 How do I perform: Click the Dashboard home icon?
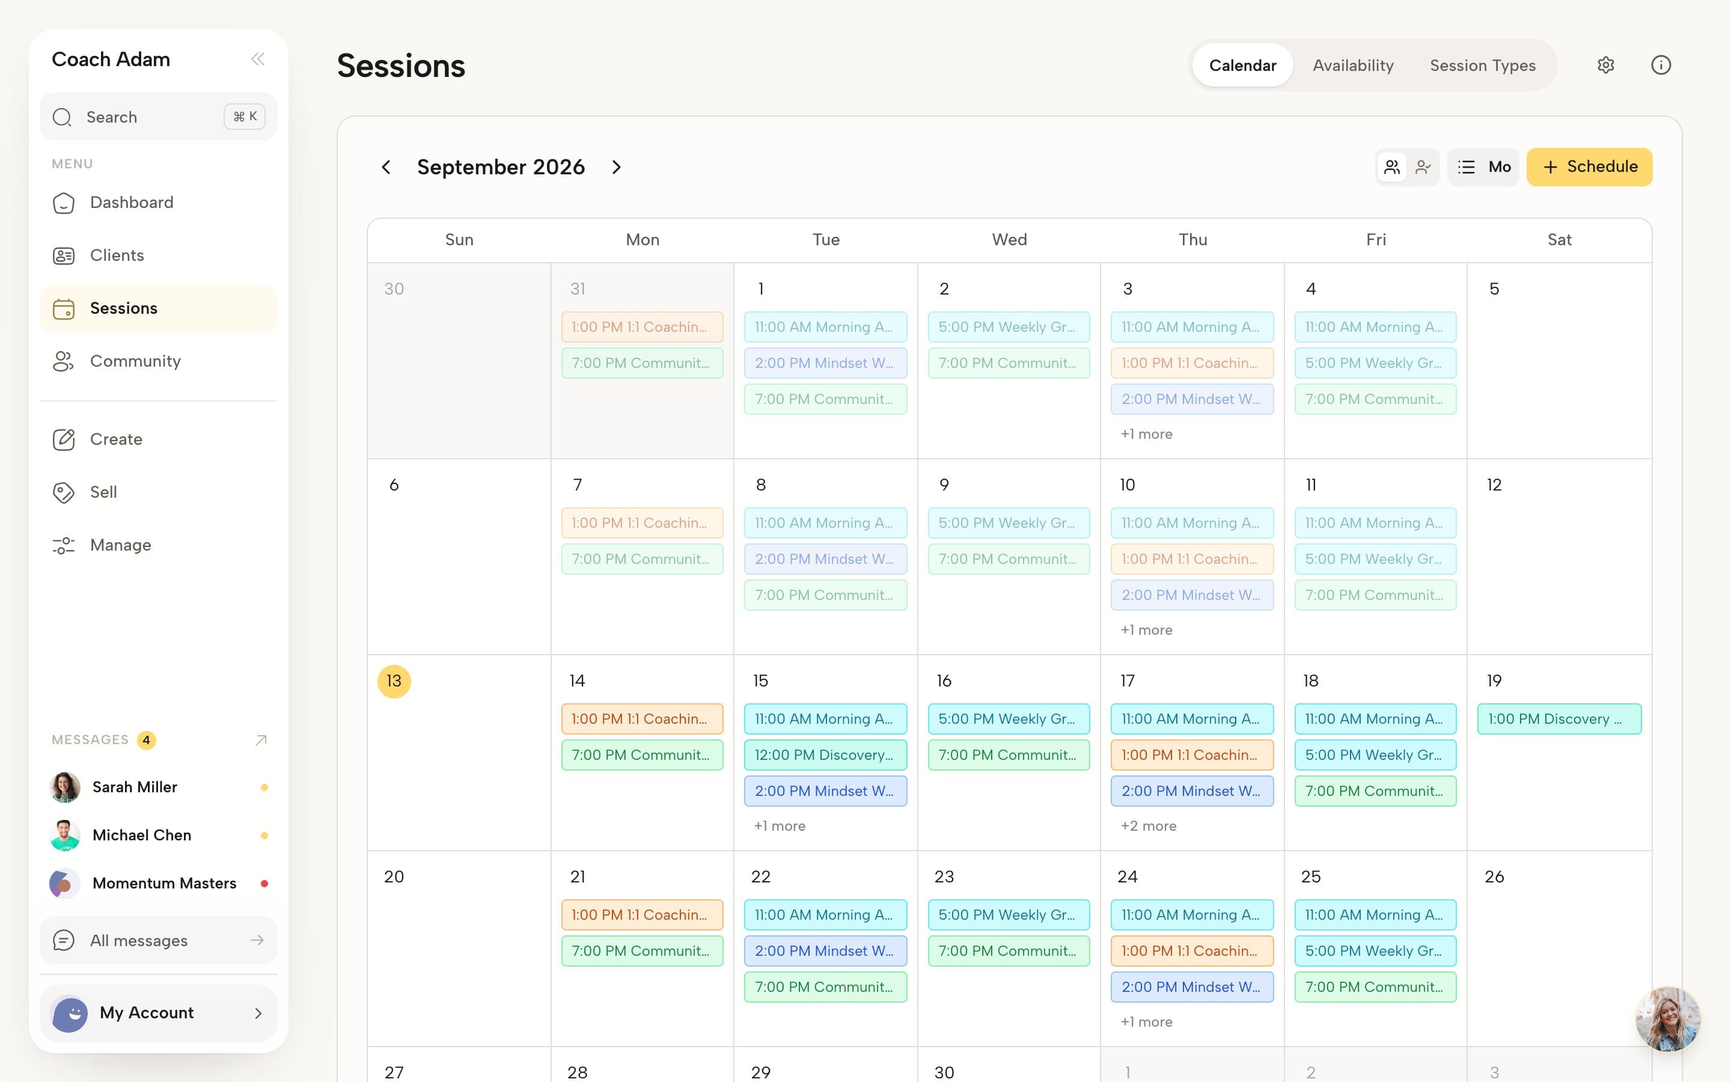tap(64, 203)
